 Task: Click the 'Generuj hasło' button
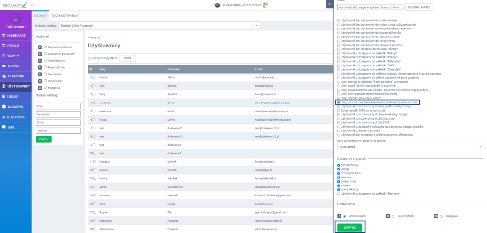[x=419, y=8]
